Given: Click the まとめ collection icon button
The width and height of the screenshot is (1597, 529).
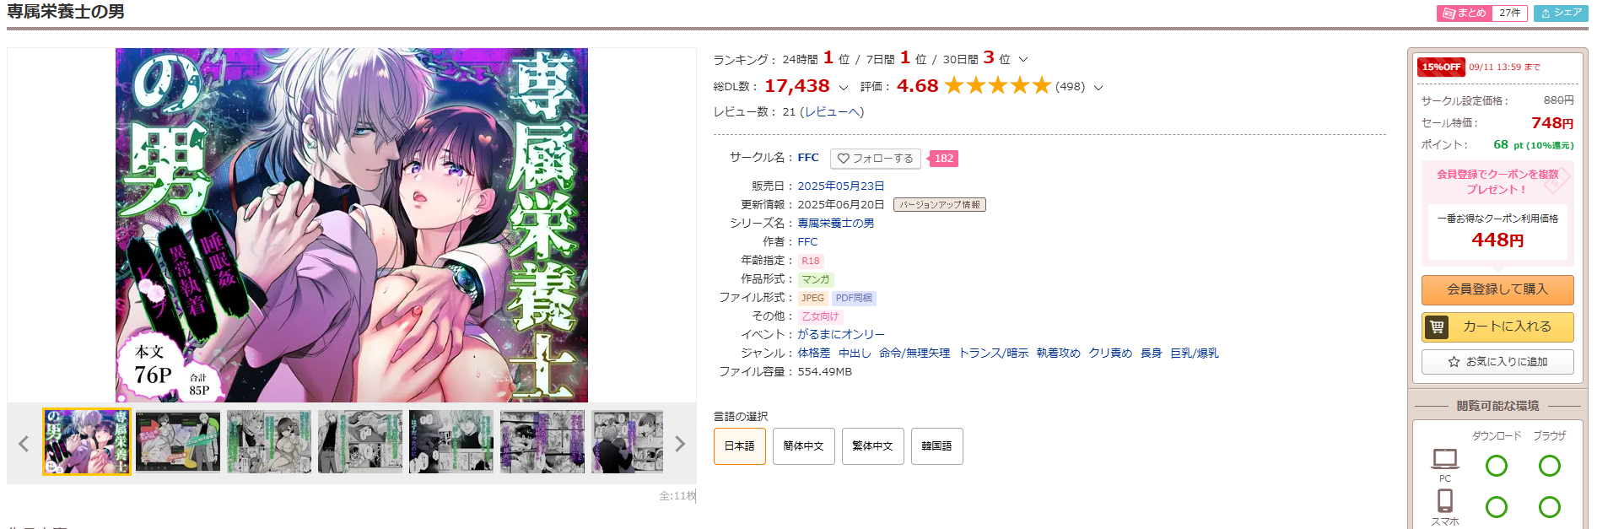Looking at the screenshot, I should [x=1465, y=13].
